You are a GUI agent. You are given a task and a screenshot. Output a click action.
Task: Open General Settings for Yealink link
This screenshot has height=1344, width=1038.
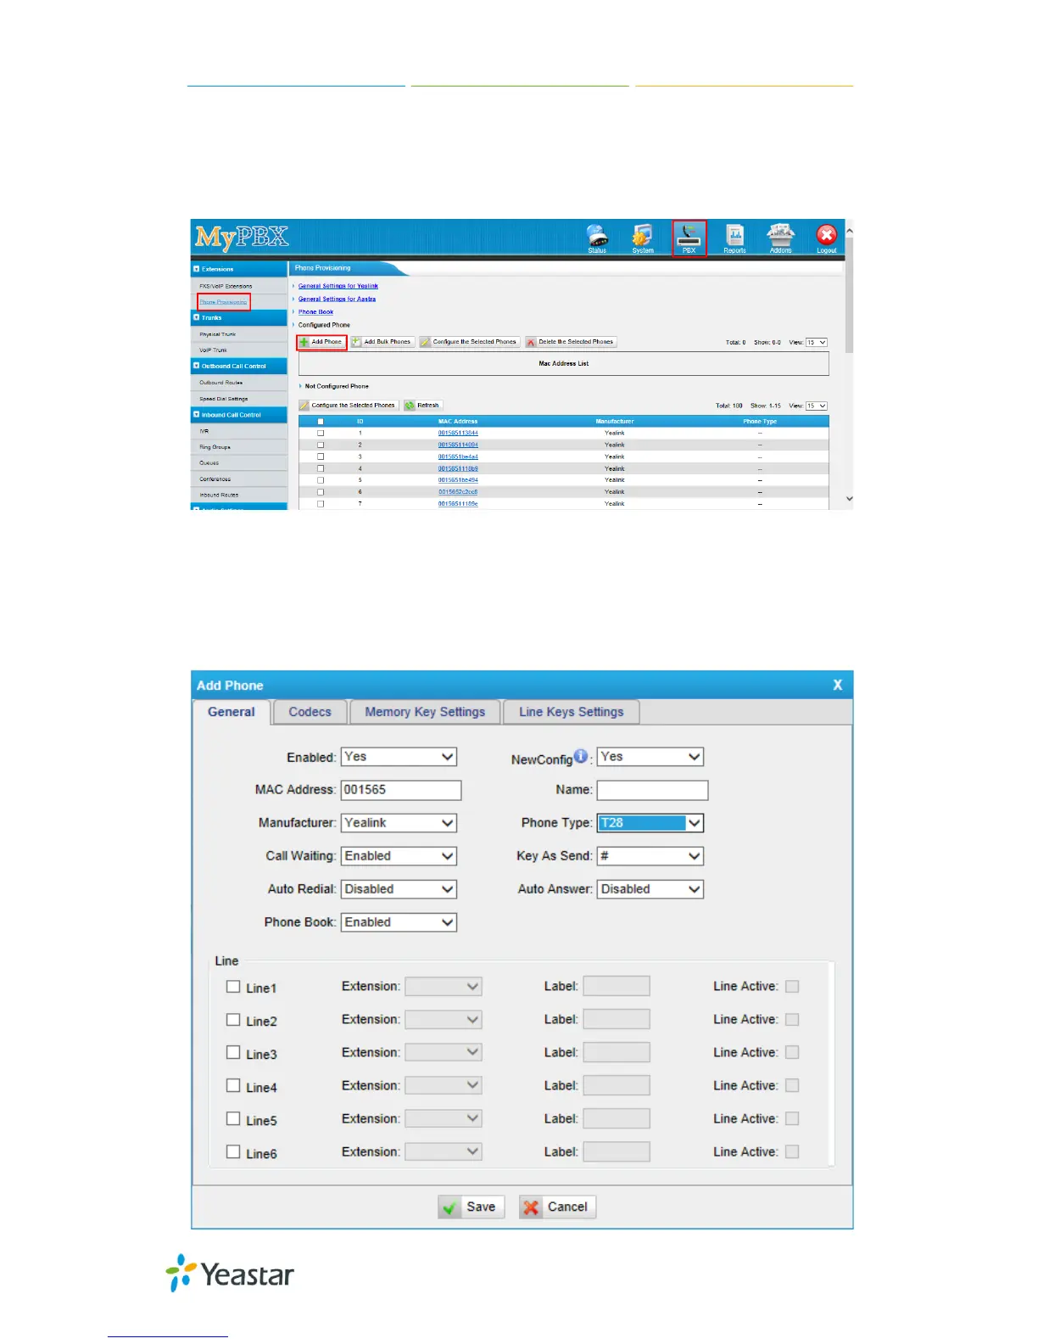(x=338, y=286)
